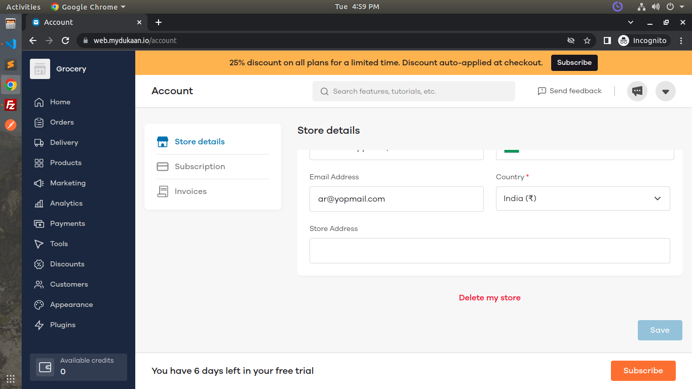Open Orders from the sidebar icon
This screenshot has width=692, height=389.
pos(39,123)
